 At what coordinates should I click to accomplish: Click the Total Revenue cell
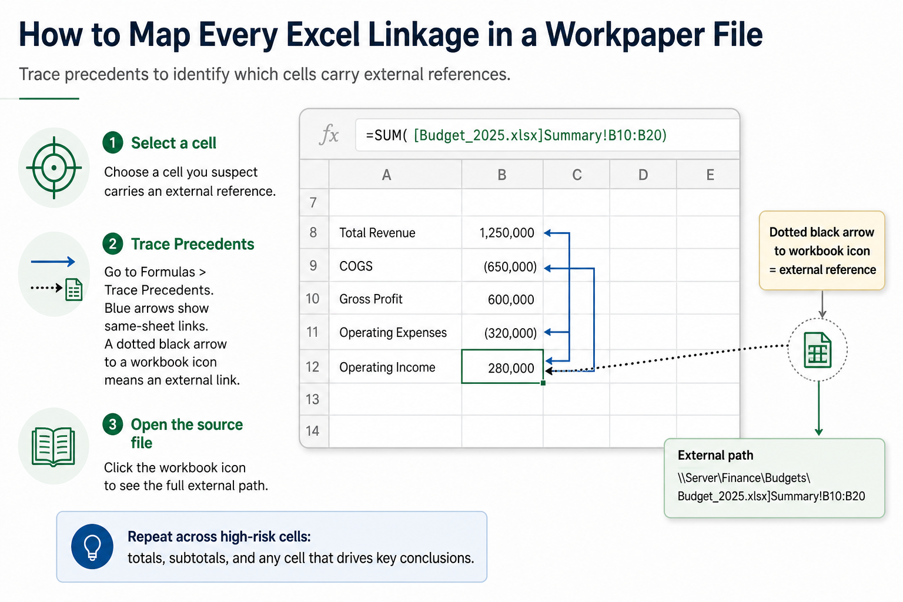click(x=395, y=232)
